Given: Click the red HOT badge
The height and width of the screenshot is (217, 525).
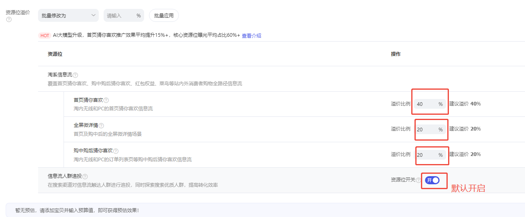Looking at the screenshot, I should coord(45,36).
